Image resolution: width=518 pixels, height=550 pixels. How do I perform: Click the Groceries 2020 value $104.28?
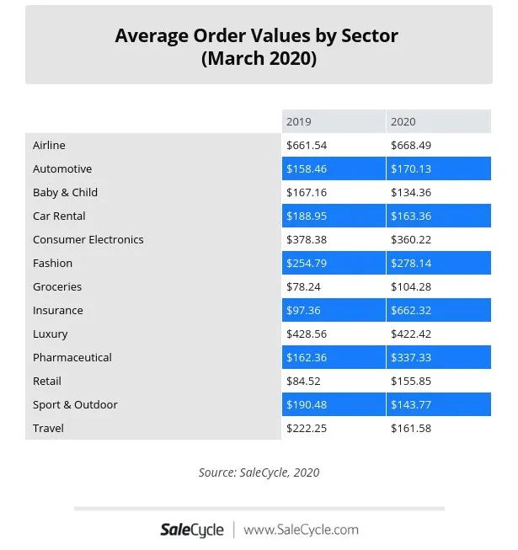(410, 287)
